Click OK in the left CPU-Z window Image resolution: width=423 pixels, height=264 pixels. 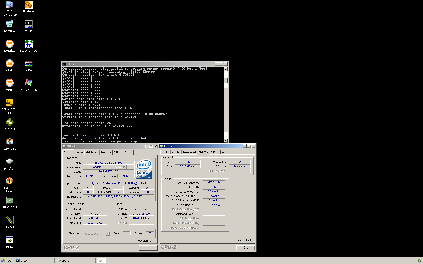[148, 248]
